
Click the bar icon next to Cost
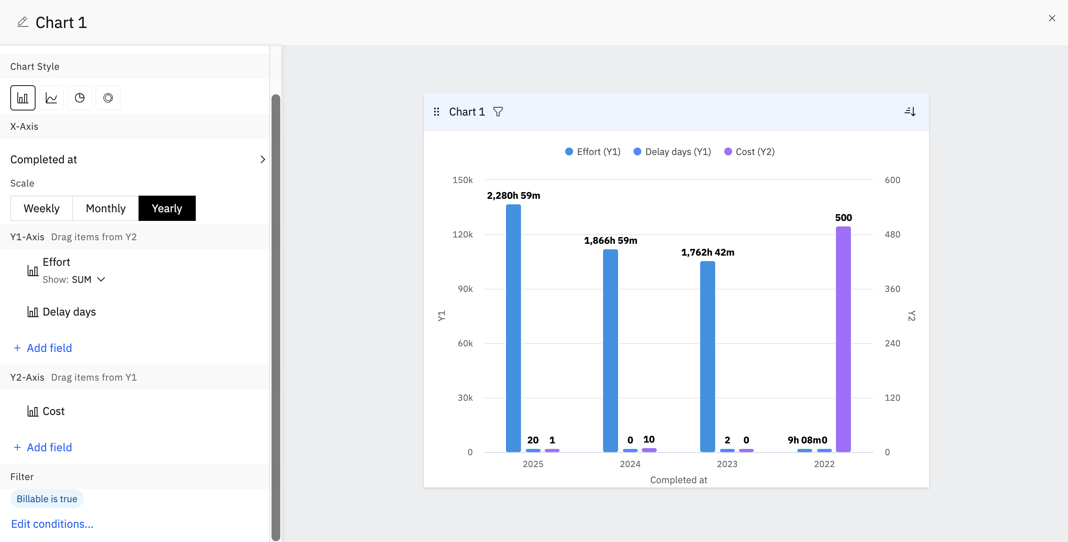pyautogui.click(x=33, y=411)
